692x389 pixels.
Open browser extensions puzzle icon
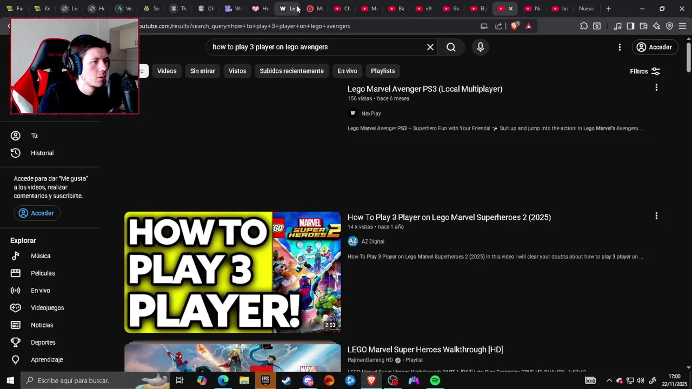click(584, 26)
